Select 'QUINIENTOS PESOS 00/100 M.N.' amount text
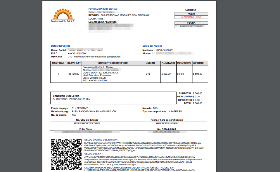The height and width of the screenshot is (172, 280). point(72,99)
